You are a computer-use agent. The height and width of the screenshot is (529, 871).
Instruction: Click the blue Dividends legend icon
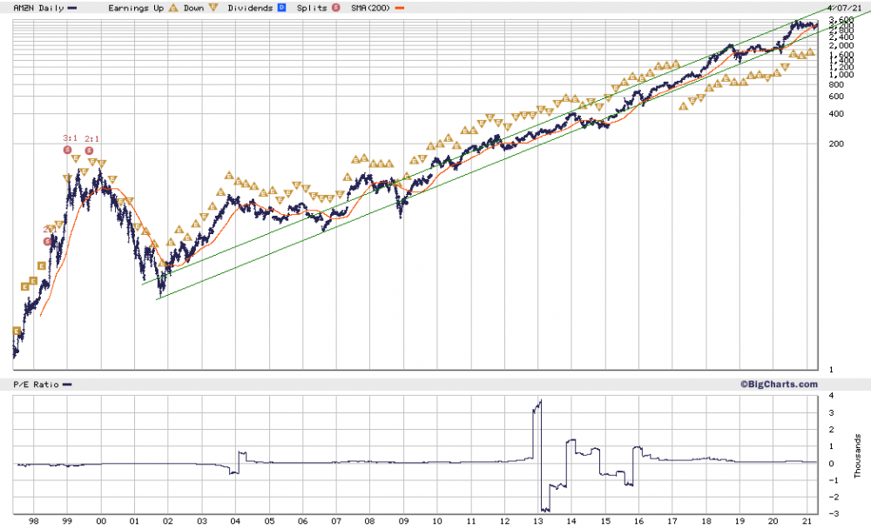tap(281, 8)
